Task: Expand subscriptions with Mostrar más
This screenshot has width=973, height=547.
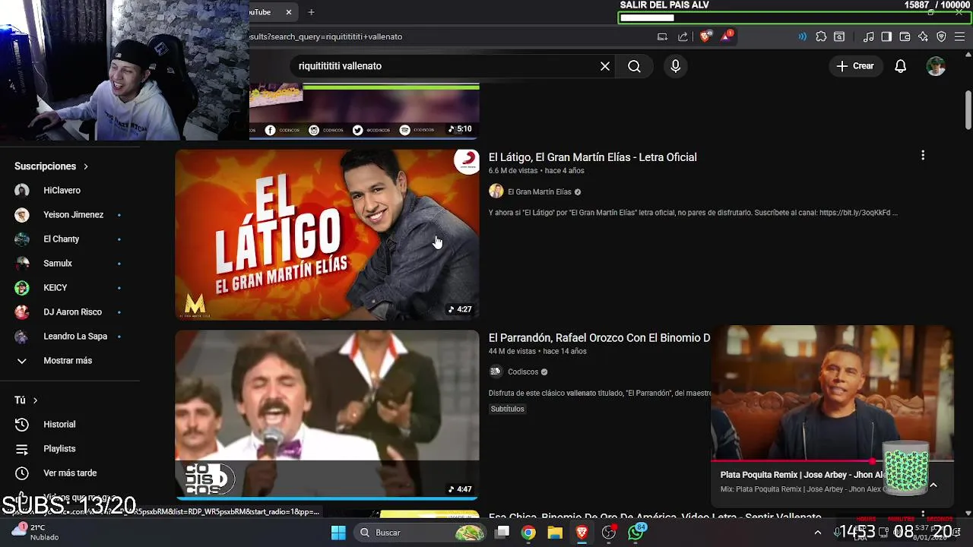Action: pyautogui.click(x=68, y=361)
